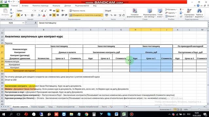Toggle bold formatting (Ж) button
The height and width of the screenshot is (117, 209).
coord(18,15)
